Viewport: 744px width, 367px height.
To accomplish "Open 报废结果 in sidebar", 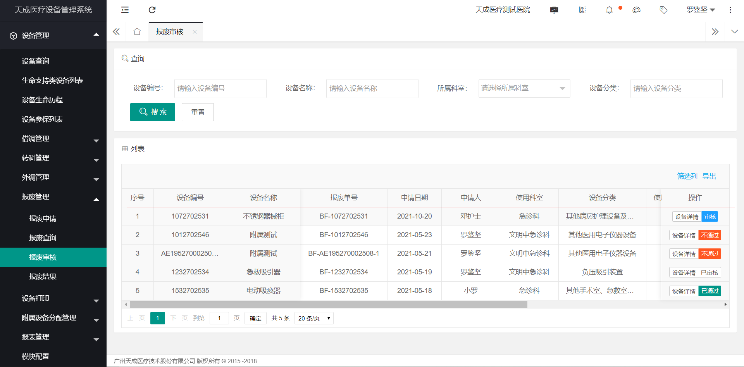I will [43, 277].
